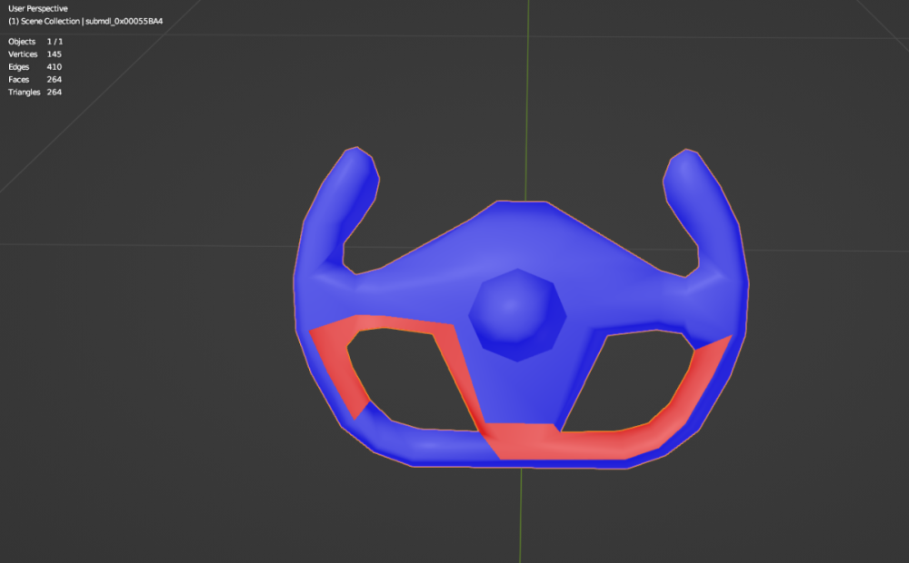Select the right upper horn of the model

[703, 204]
